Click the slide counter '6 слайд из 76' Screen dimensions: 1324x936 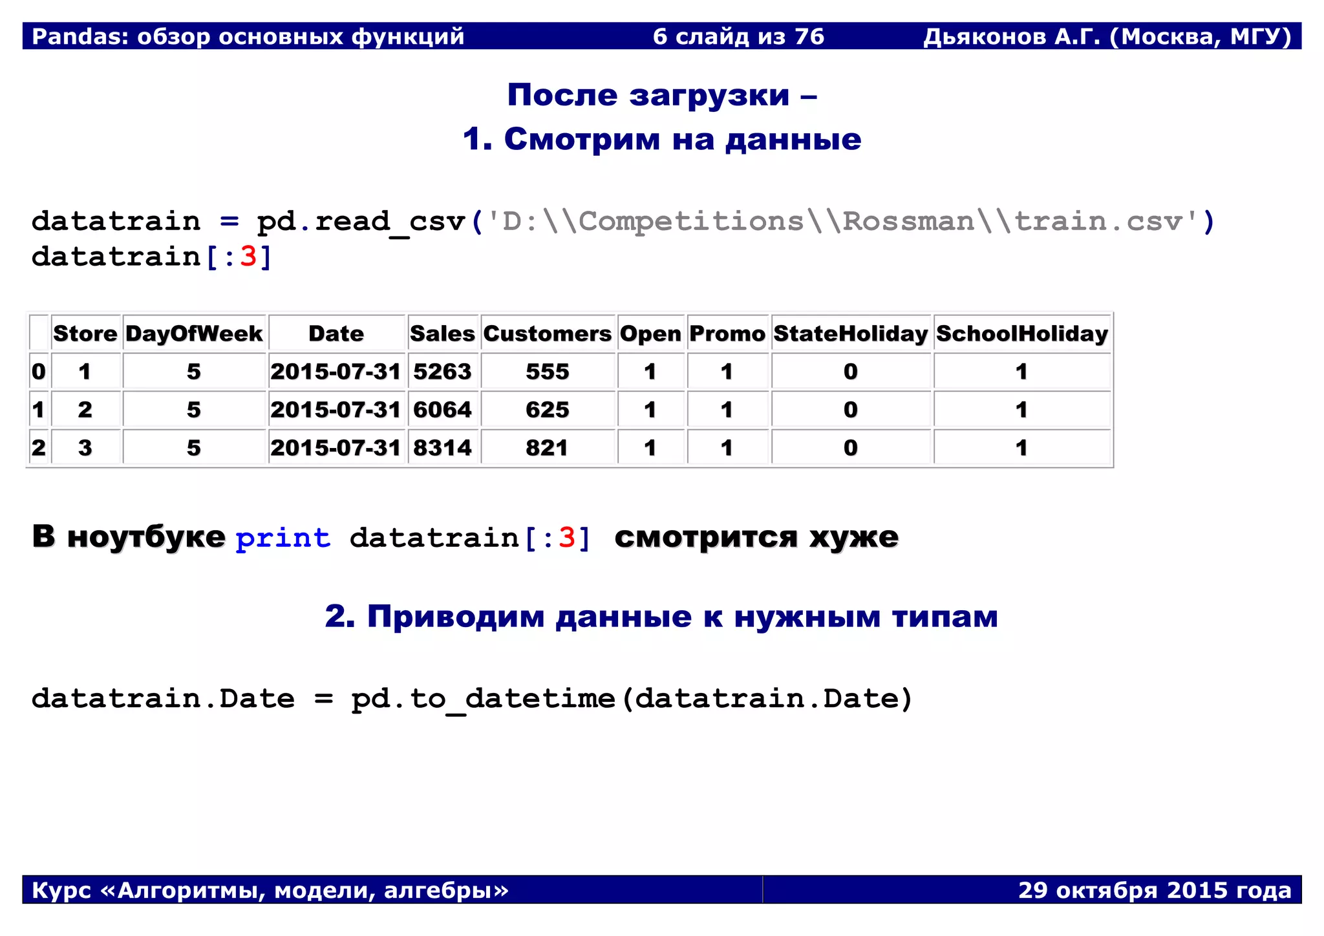tap(738, 36)
